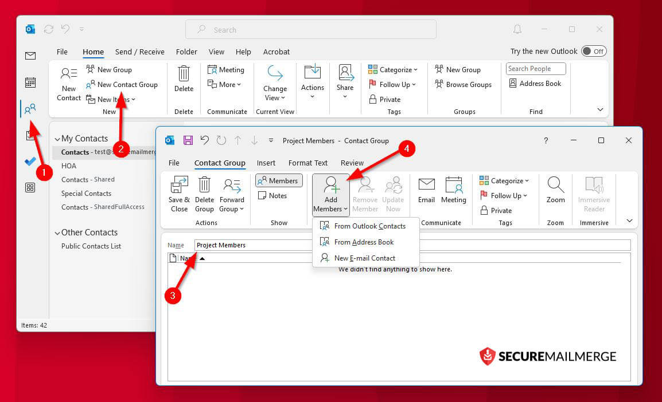Switch to Mail via the envelope icon
Screen dimensions: 662x402
30,56
